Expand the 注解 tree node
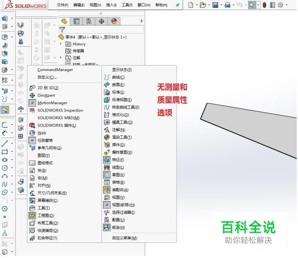This screenshot has width=298, height=260. (x=61, y=57)
